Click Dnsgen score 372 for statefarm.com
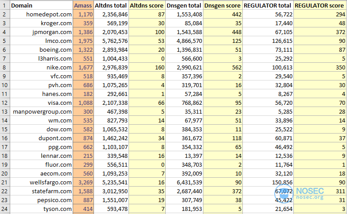347x214 pixels. click(223, 191)
